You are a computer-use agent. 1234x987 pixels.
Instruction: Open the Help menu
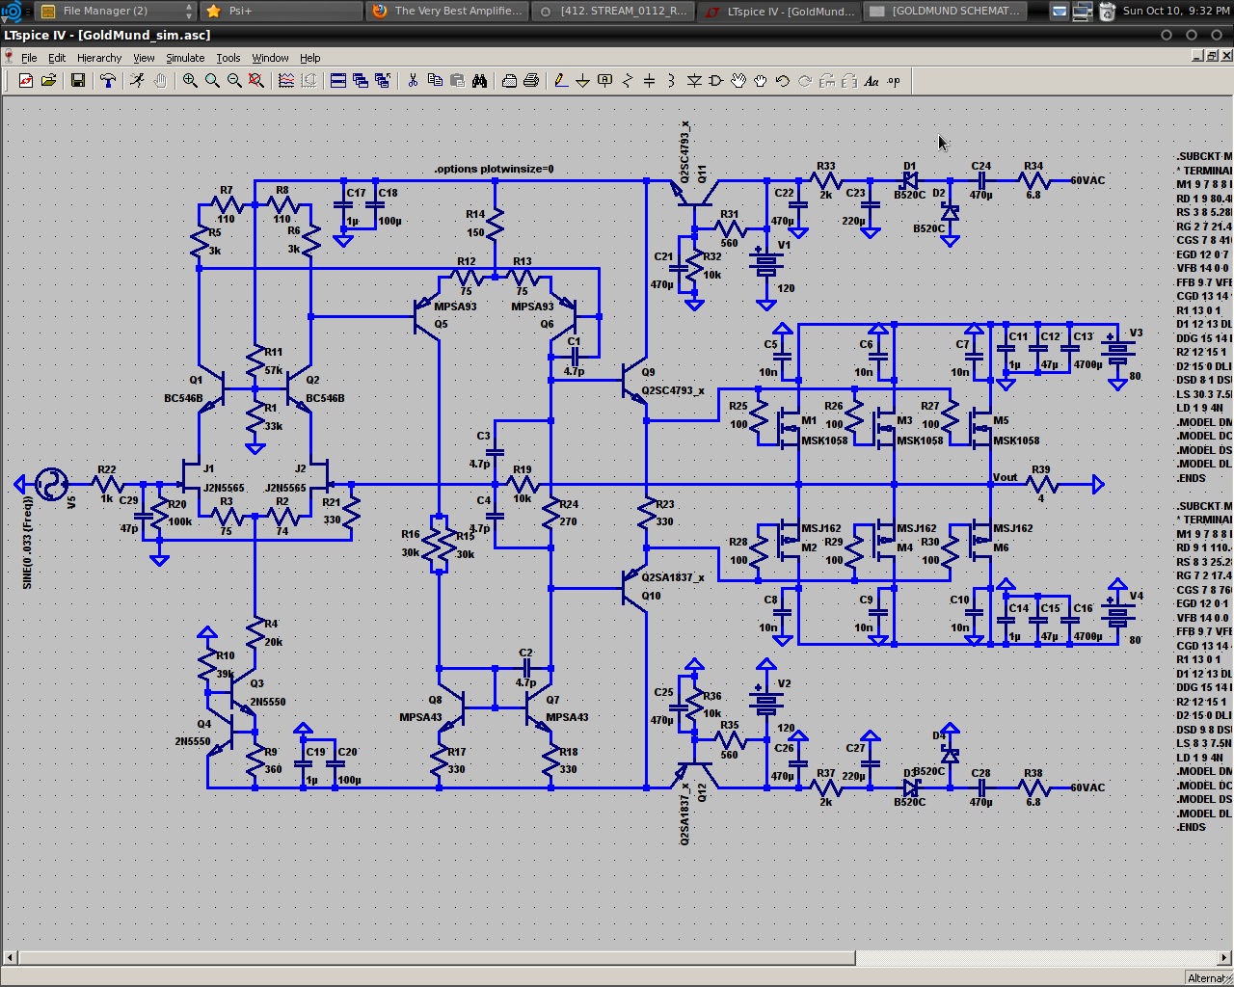tap(309, 58)
